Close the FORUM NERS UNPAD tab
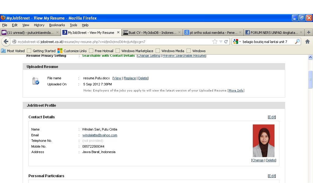 coord(301,32)
